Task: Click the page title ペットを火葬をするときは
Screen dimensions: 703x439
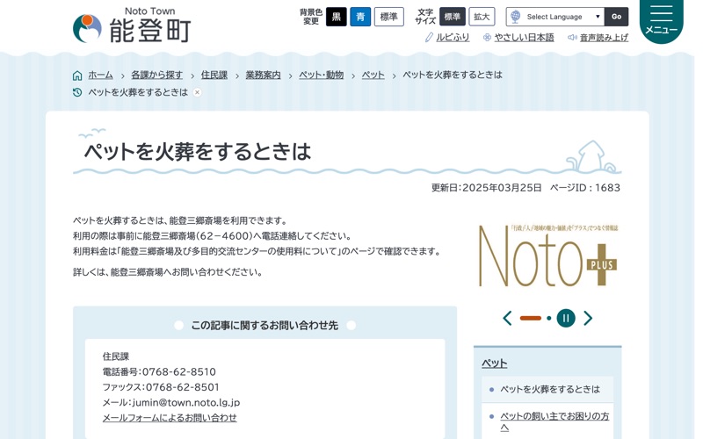Action: (x=197, y=151)
